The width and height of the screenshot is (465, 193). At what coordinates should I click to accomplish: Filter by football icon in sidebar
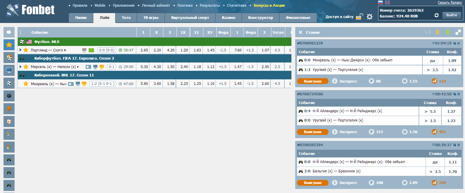point(9,83)
